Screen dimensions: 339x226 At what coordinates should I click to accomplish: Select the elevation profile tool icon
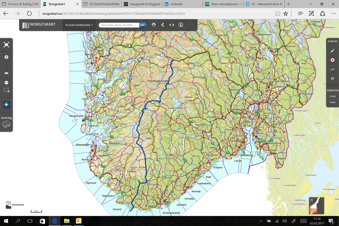332,70
